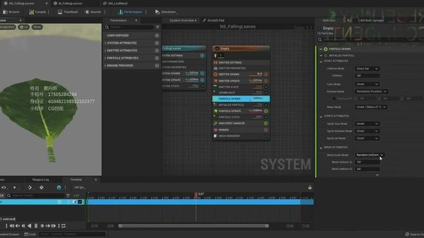This screenshot has width=424, height=238.
Task: Add module to Emitter Spawn
Action: coord(266,74)
